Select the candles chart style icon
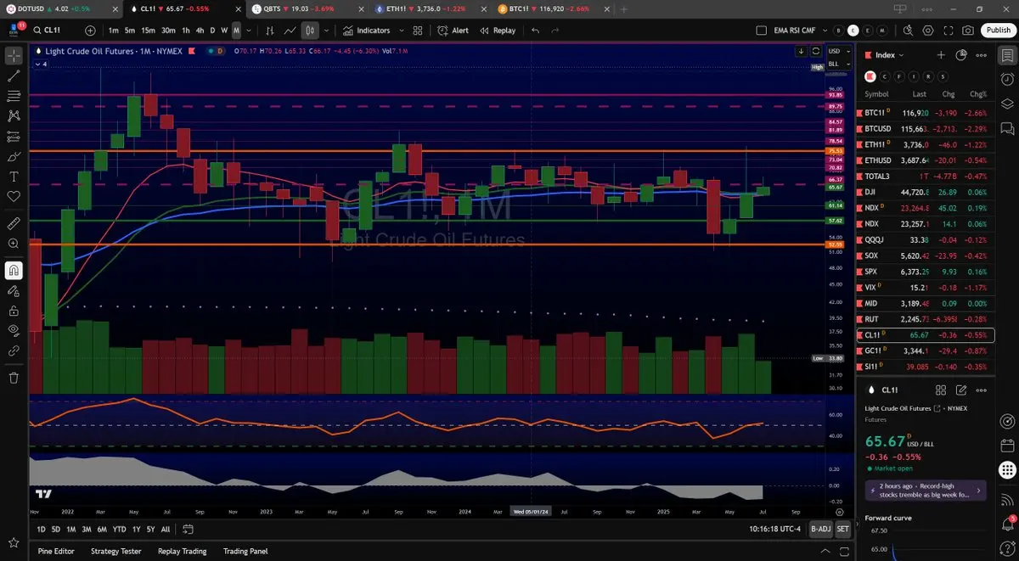Viewport: 1019px width, 561px height. click(x=310, y=30)
